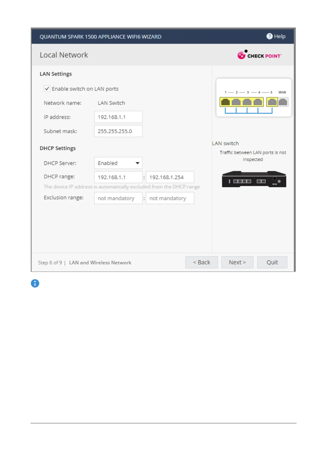Click the LAN switch caption
320x453 pixels.
tap(225, 143)
